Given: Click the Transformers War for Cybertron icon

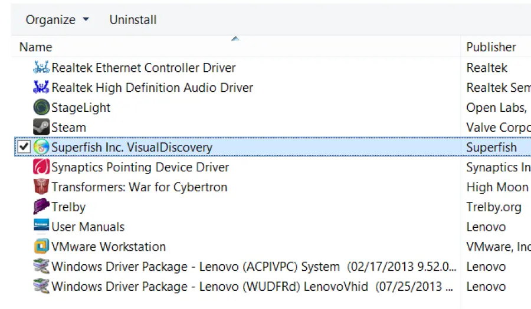Looking at the screenshot, I should point(41,187).
